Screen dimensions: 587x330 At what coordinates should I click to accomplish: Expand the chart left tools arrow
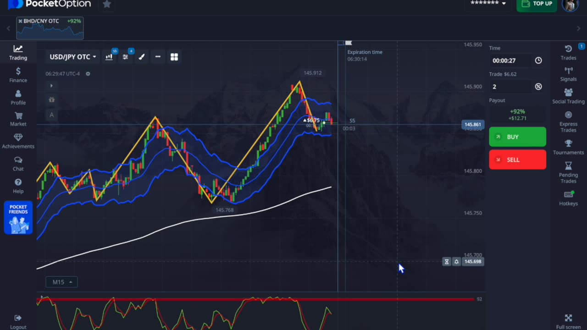[51, 86]
